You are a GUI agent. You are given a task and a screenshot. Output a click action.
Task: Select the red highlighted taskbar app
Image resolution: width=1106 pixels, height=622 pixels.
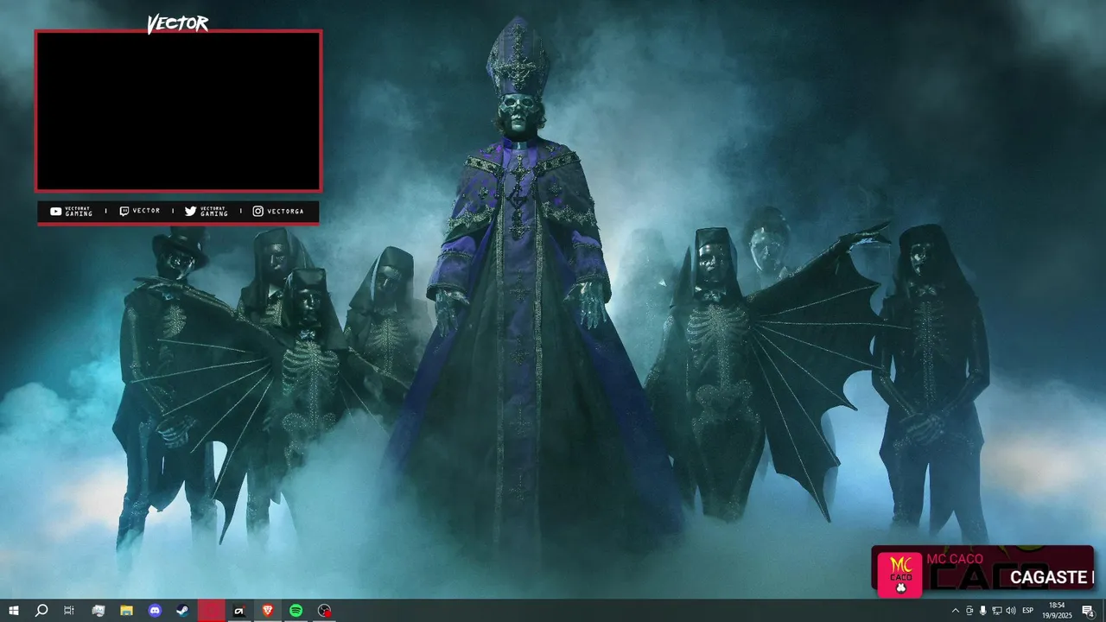(x=211, y=611)
